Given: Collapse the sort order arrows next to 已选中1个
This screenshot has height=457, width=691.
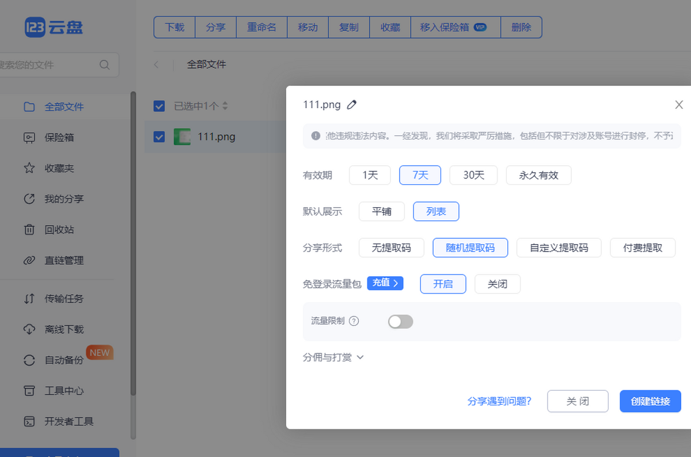Looking at the screenshot, I should (x=224, y=106).
